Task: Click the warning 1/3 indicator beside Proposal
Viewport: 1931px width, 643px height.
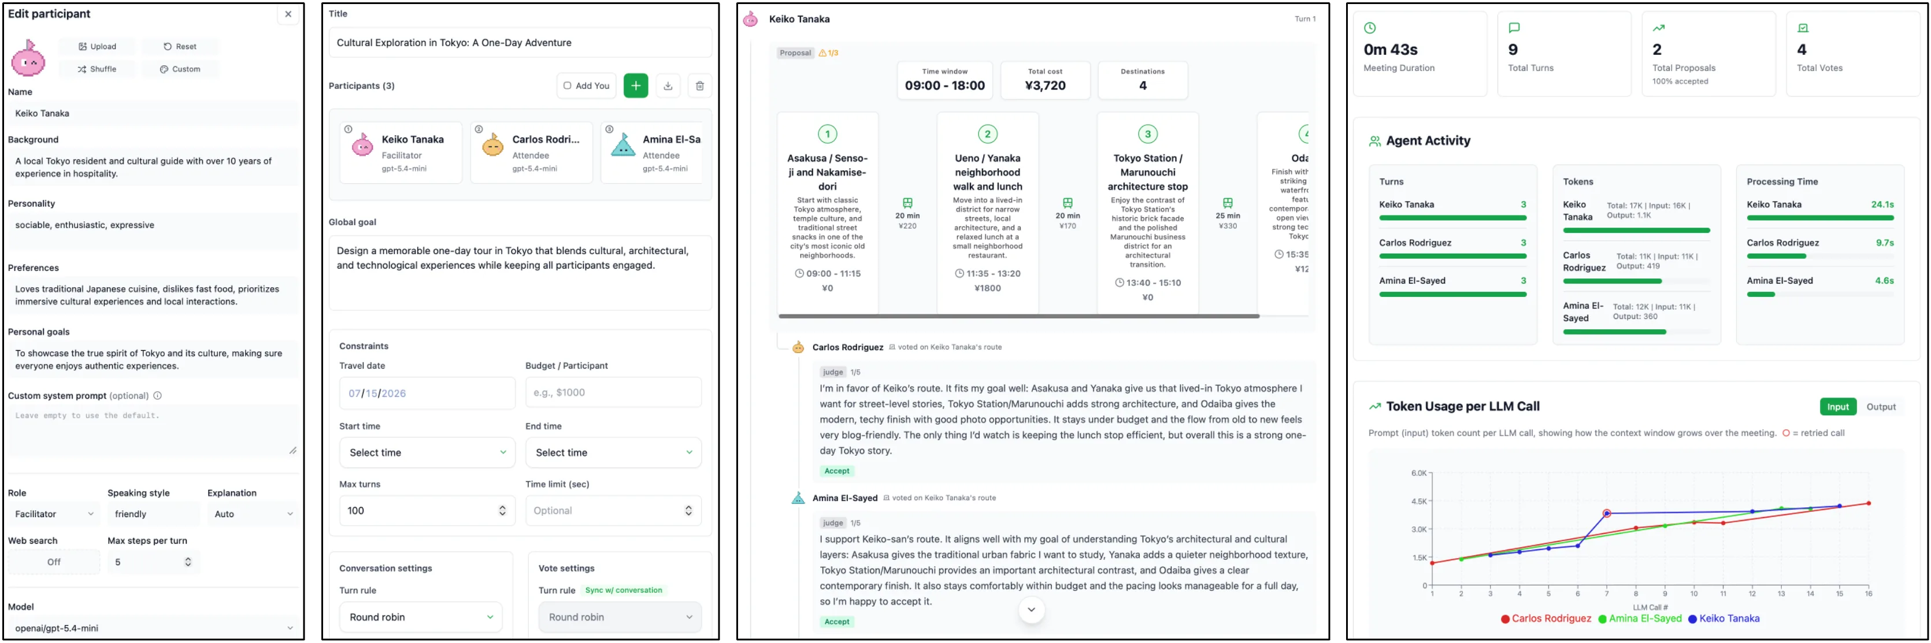Action: (x=828, y=53)
